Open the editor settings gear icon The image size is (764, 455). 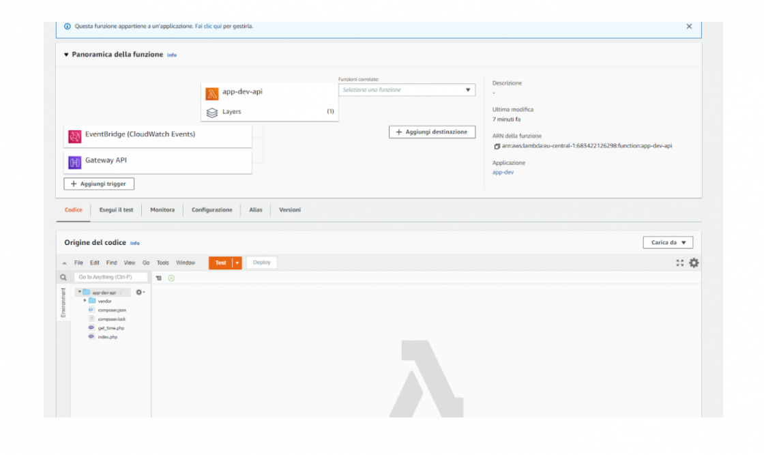coord(694,263)
